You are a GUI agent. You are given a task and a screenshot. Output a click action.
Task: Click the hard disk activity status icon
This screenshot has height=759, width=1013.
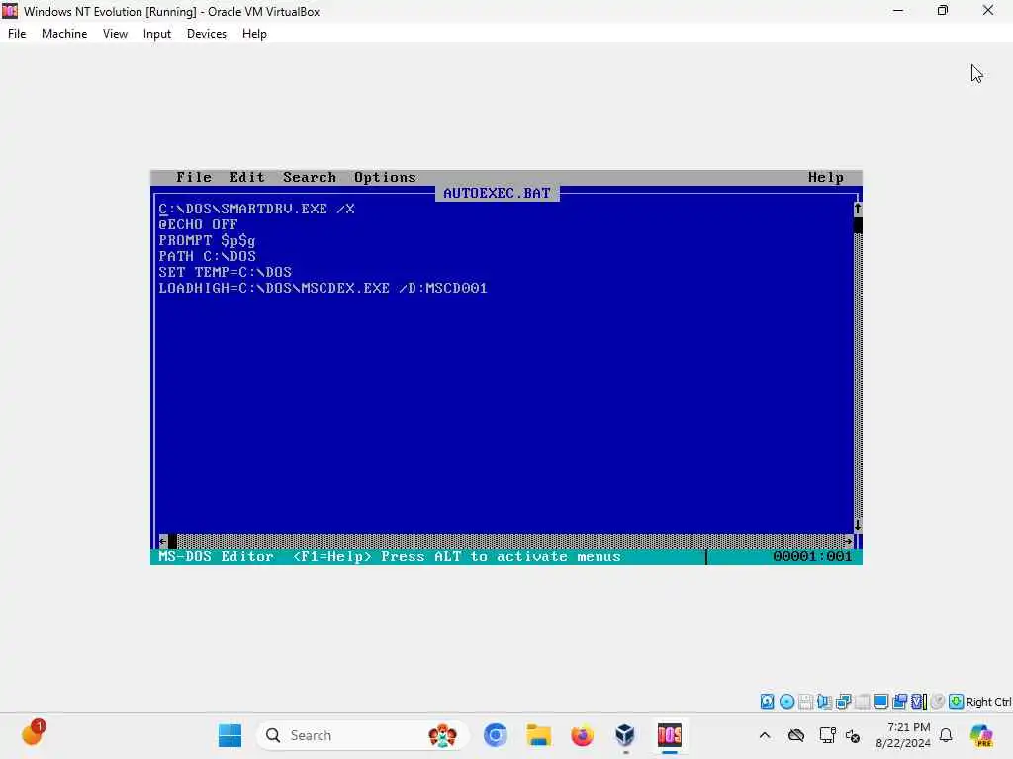coord(767,702)
